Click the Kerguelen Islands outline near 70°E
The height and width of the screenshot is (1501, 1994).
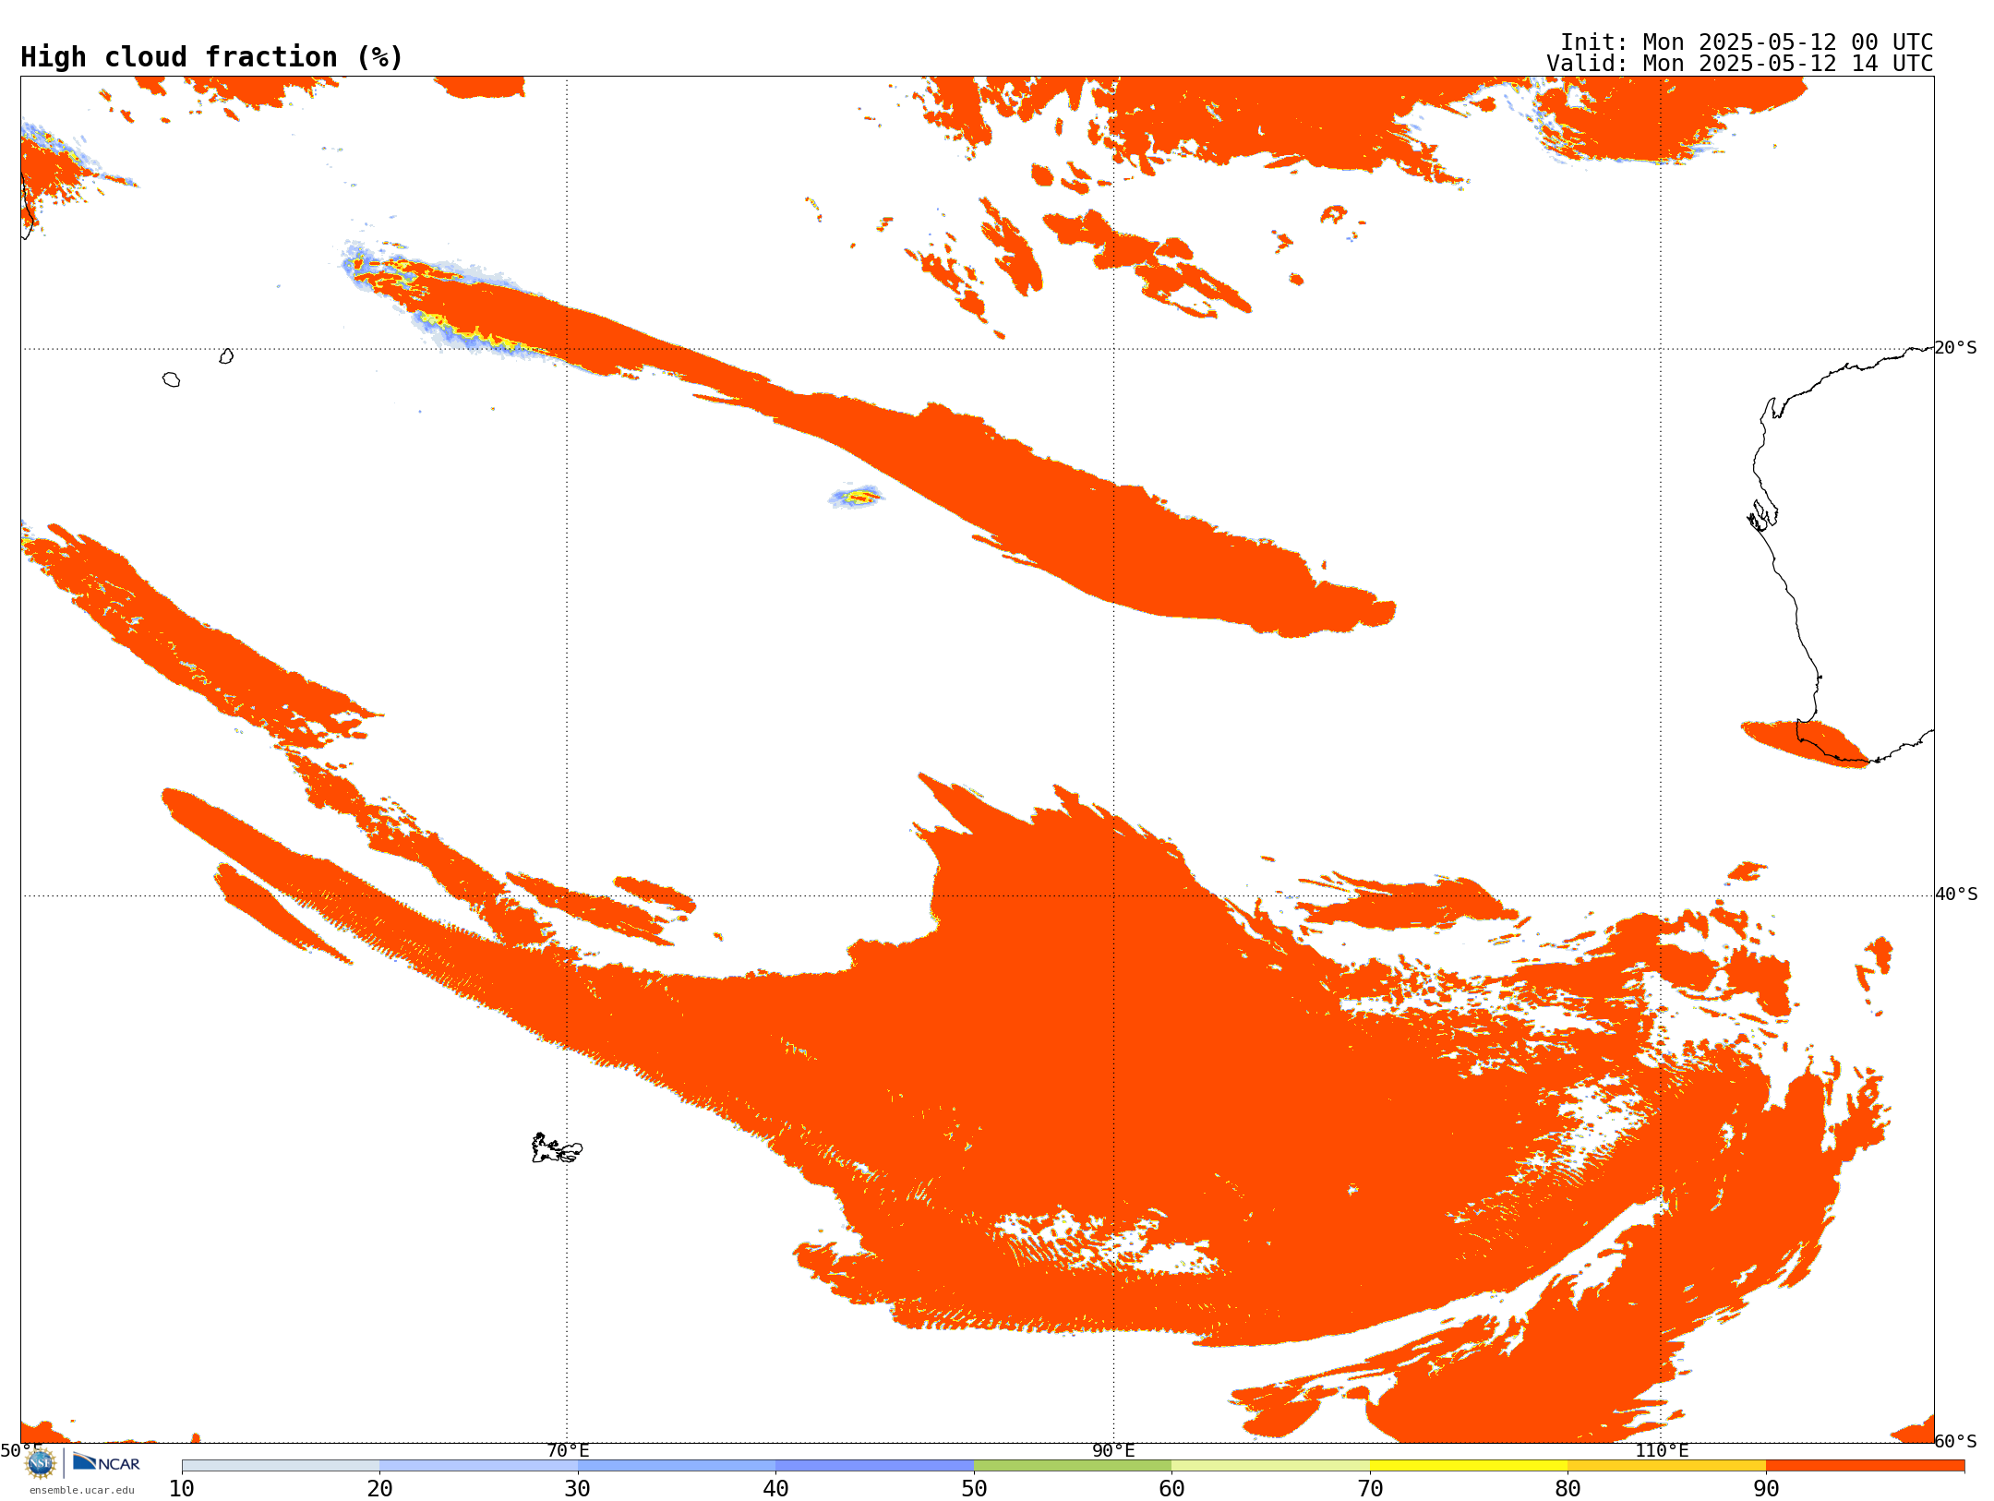point(557,1148)
